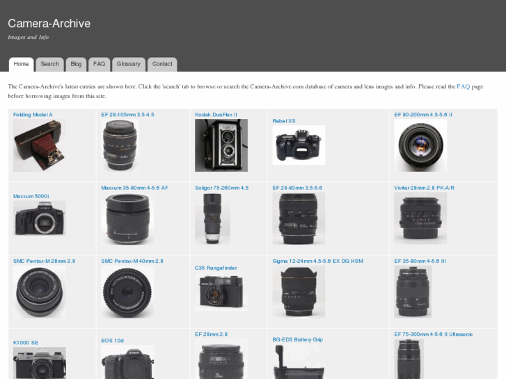The image size is (506, 379).
Task: Follow the FAQ link in intro paragraph
Action: pos(463,86)
